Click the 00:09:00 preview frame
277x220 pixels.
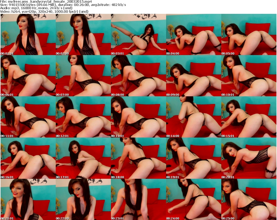(x=194, y=76)
